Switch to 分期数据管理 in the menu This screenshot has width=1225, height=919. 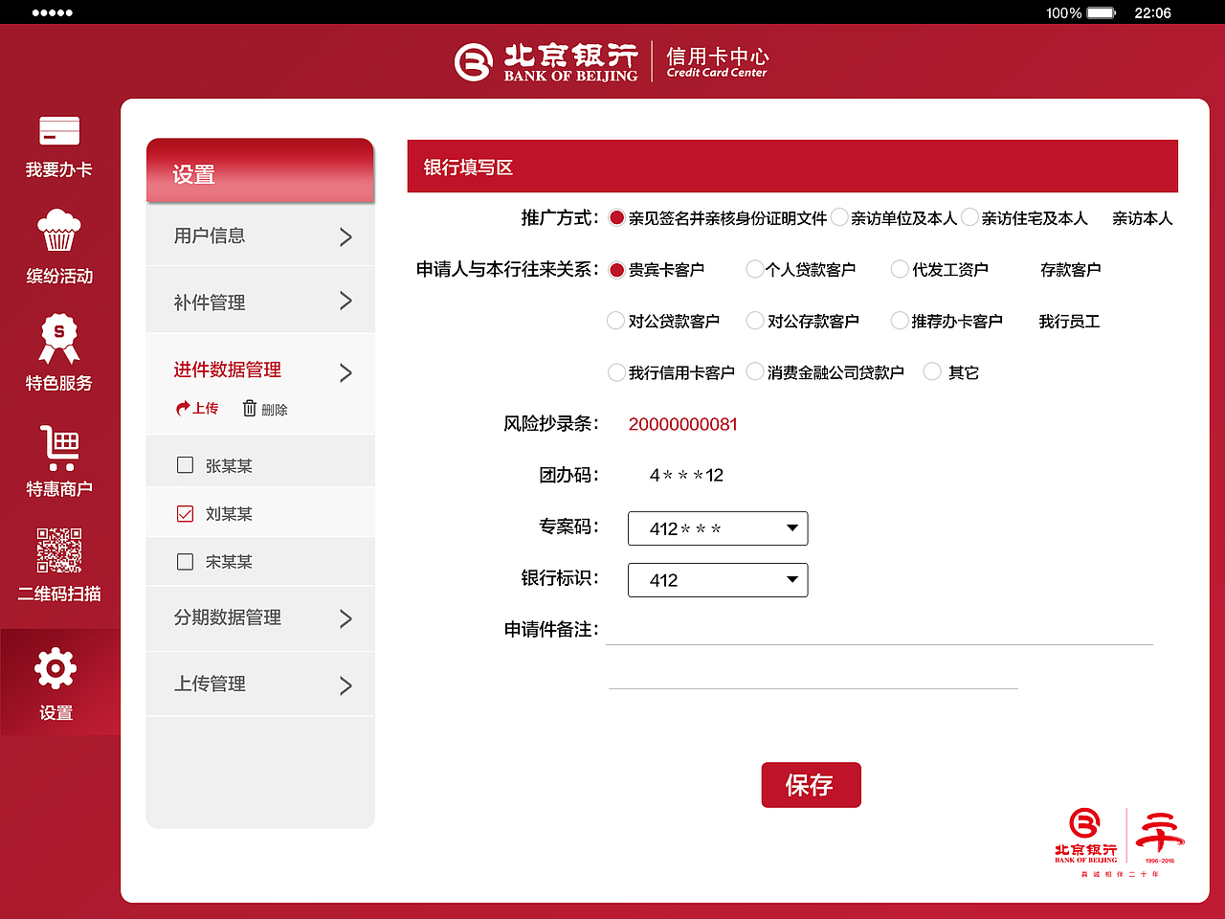[259, 617]
